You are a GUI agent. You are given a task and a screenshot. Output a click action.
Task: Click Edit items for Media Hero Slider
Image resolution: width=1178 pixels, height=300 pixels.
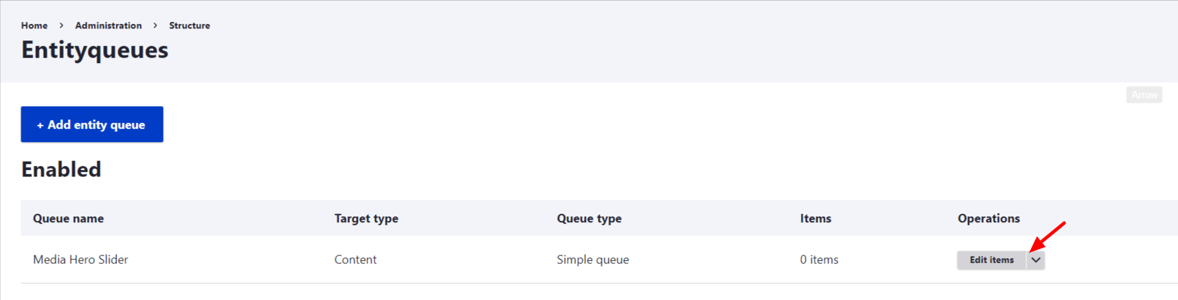click(991, 260)
